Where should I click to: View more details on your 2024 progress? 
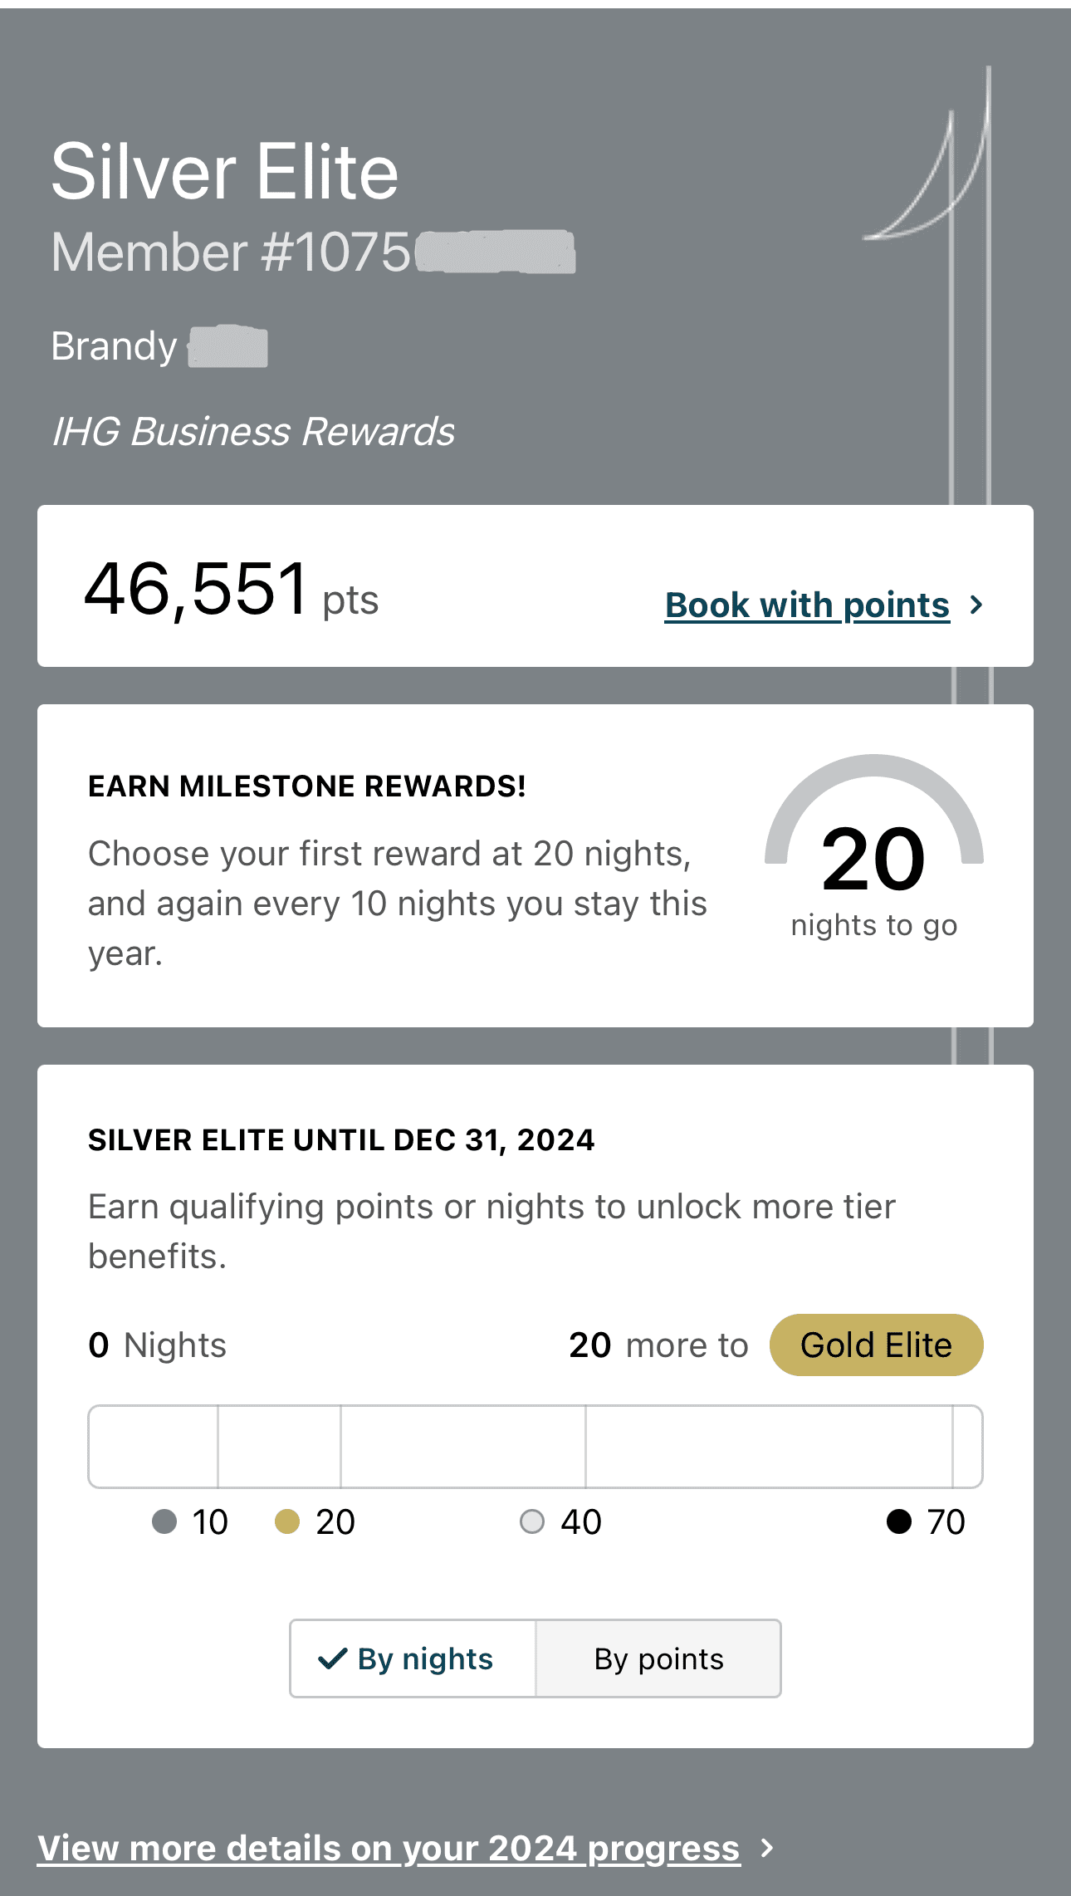tap(389, 1848)
